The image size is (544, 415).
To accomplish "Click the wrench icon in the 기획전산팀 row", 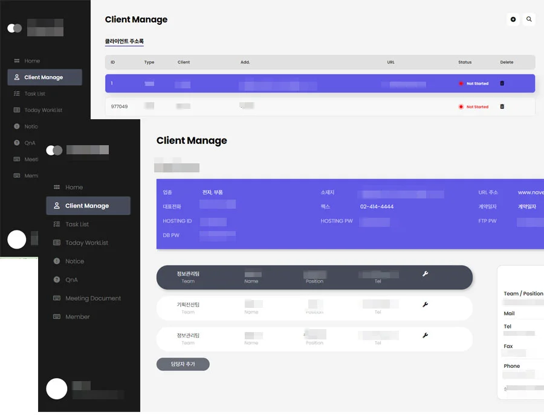I will pos(425,304).
